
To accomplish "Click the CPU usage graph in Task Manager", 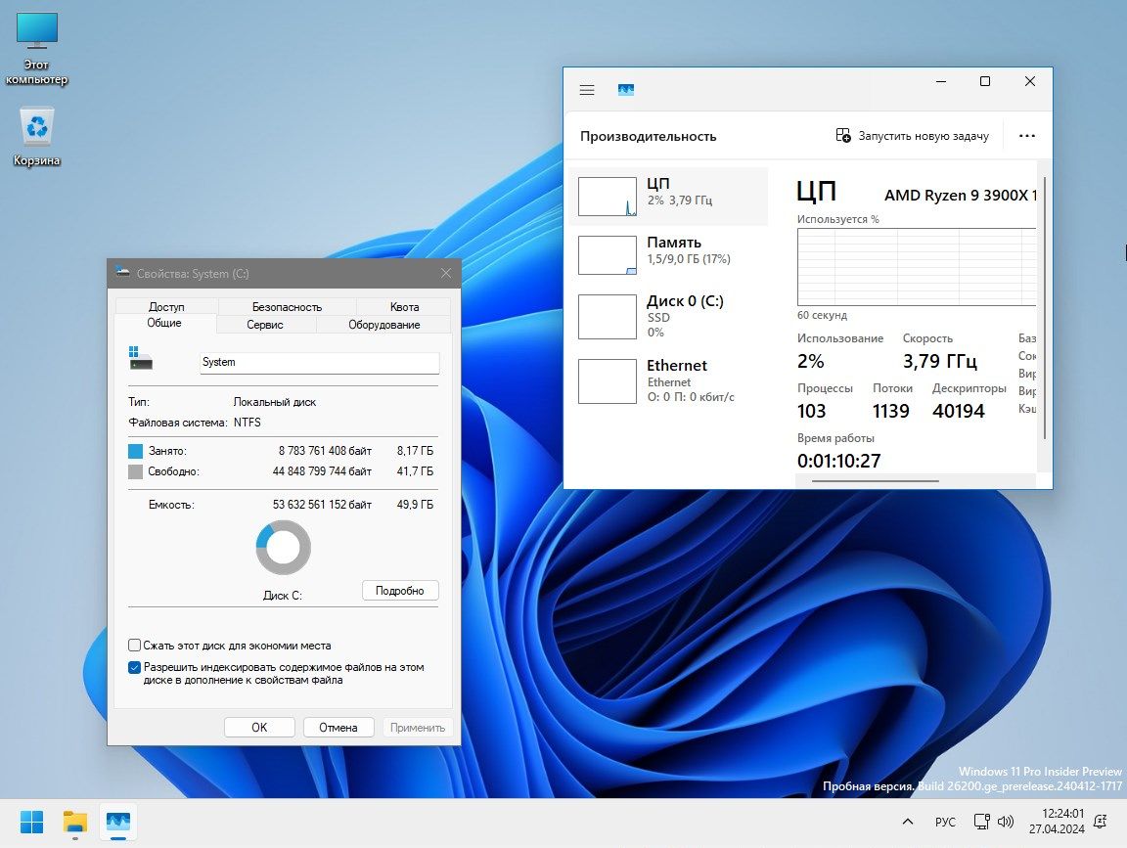I will coord(917,267).
